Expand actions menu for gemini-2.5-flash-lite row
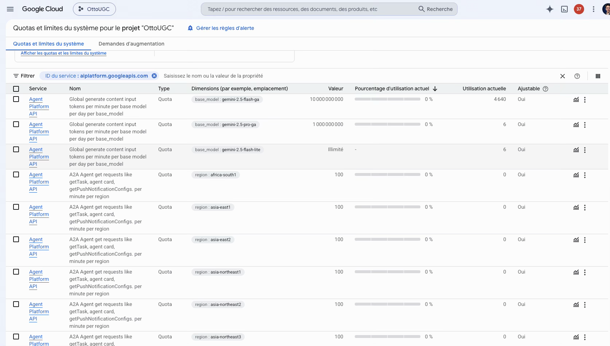 (x=585, y=150)
